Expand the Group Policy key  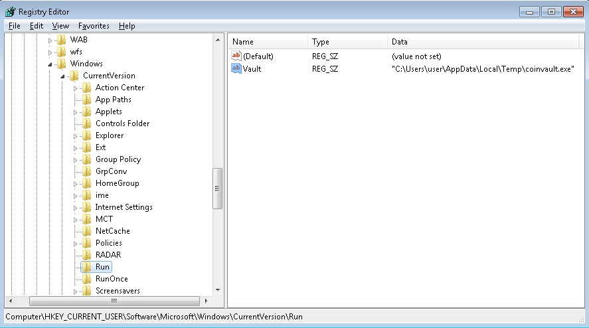click(76, 160)
